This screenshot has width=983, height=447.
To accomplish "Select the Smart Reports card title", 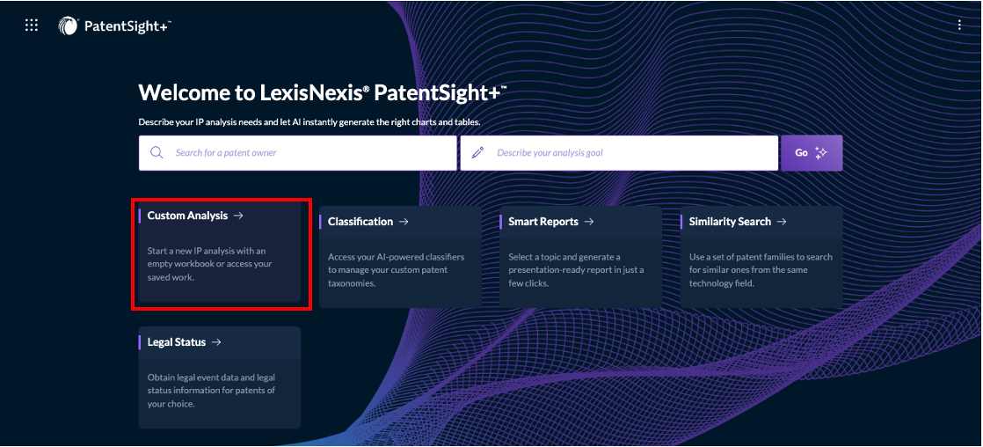I will [543, 222].
